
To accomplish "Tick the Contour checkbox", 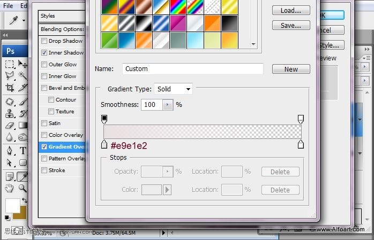I will pyautogui.click(x=51, y=99).
